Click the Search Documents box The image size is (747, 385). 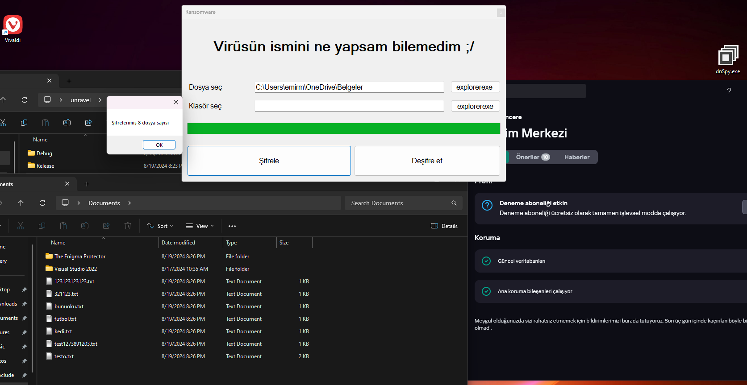click(404, 203)
